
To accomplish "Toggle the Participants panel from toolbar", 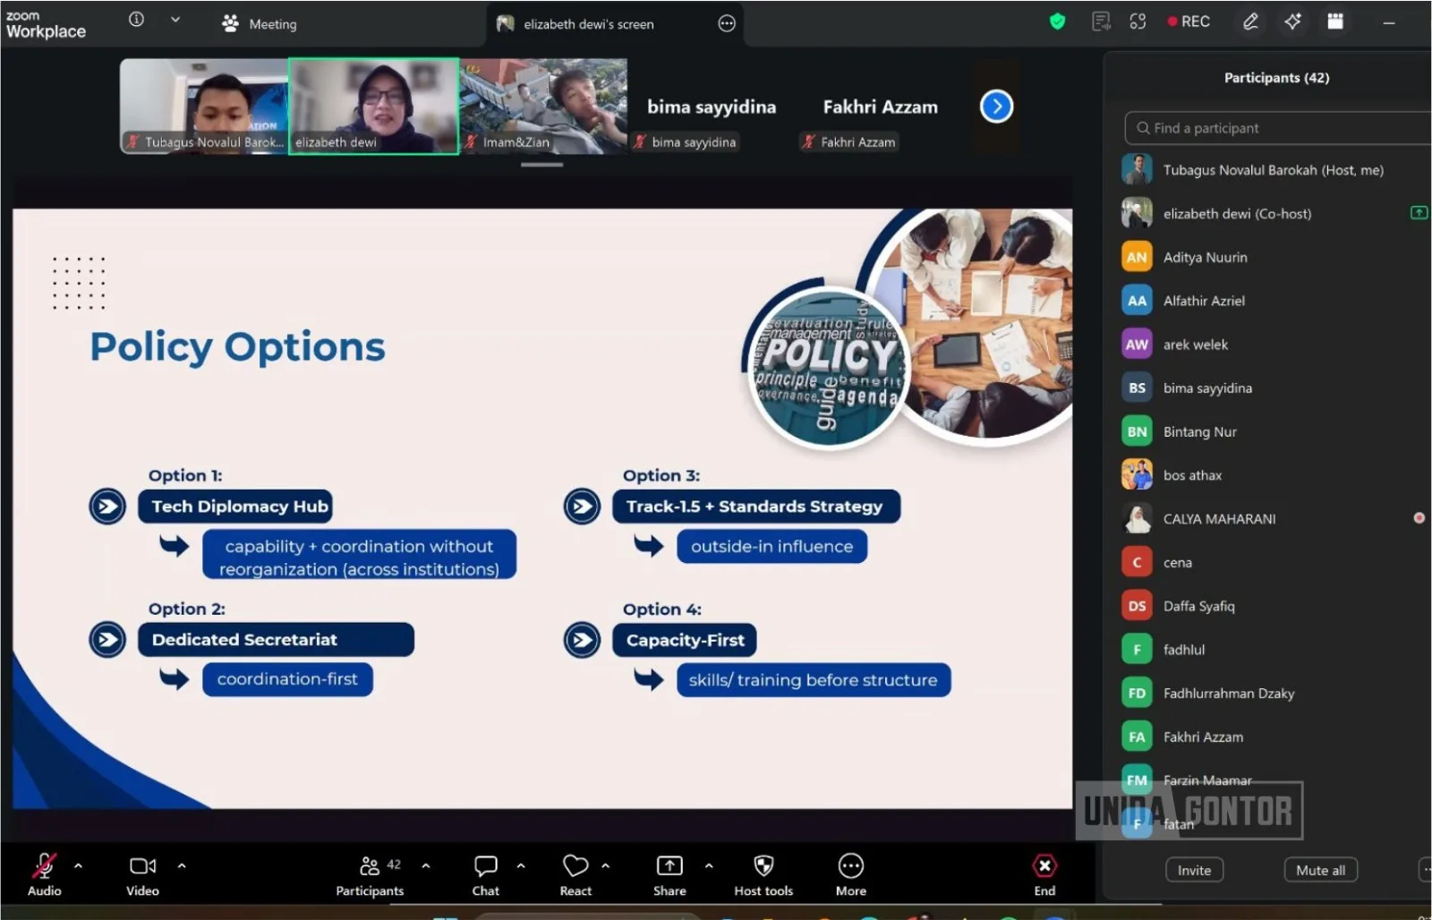I will (370, 874).
